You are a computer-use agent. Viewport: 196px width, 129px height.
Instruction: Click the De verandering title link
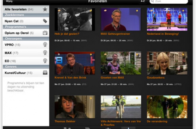[x=157, y=121]
